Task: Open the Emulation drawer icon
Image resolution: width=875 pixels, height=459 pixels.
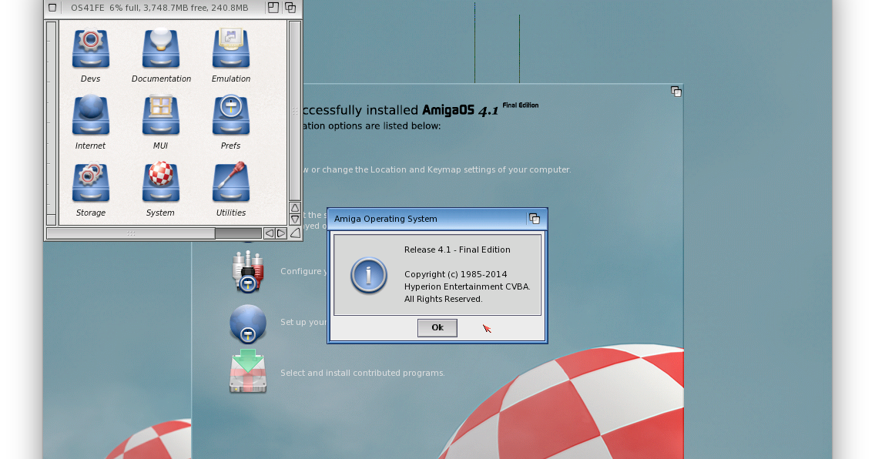Action: point(230,48)
